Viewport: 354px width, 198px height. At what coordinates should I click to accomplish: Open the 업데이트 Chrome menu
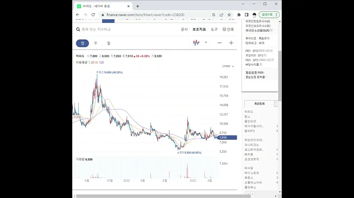(x=269, y=15)
